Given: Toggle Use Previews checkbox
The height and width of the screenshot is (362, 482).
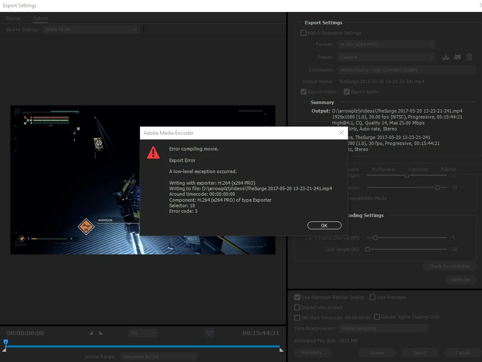Looking at the screenshot, I should pyautogui.click(x=373, y=297).
